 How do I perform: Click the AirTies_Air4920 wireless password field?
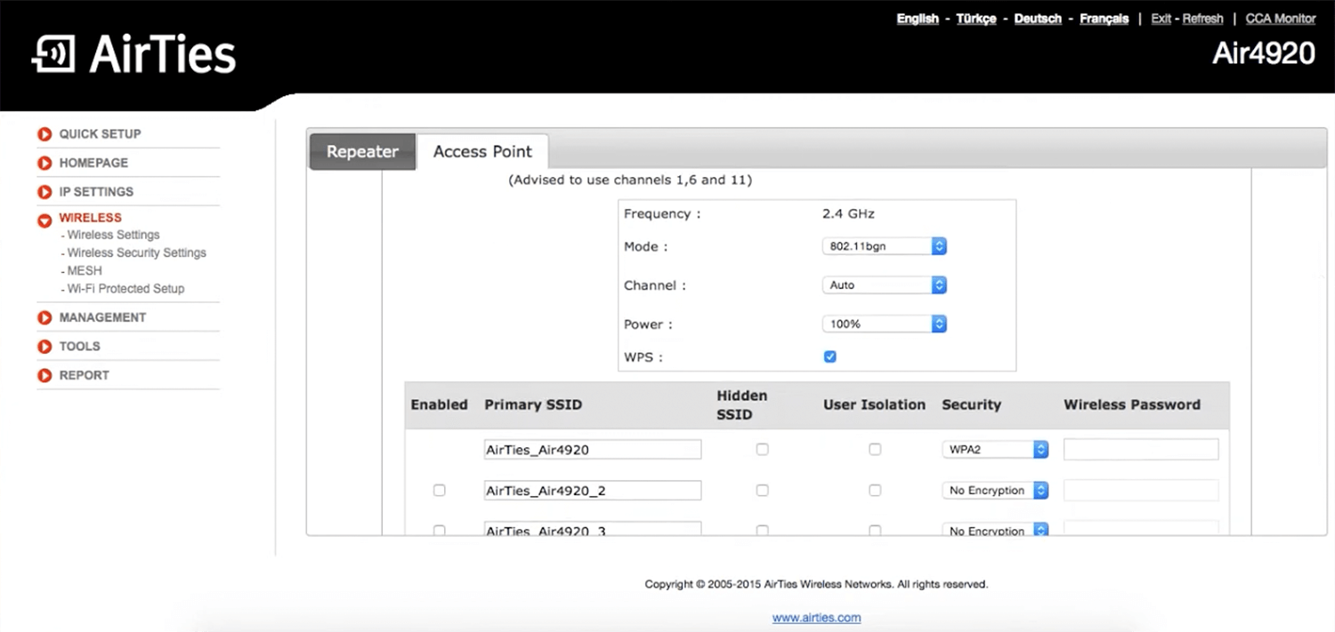click(1141, 450)
